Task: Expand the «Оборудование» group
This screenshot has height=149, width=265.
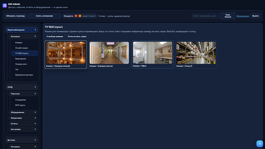Action: (23, 112)
